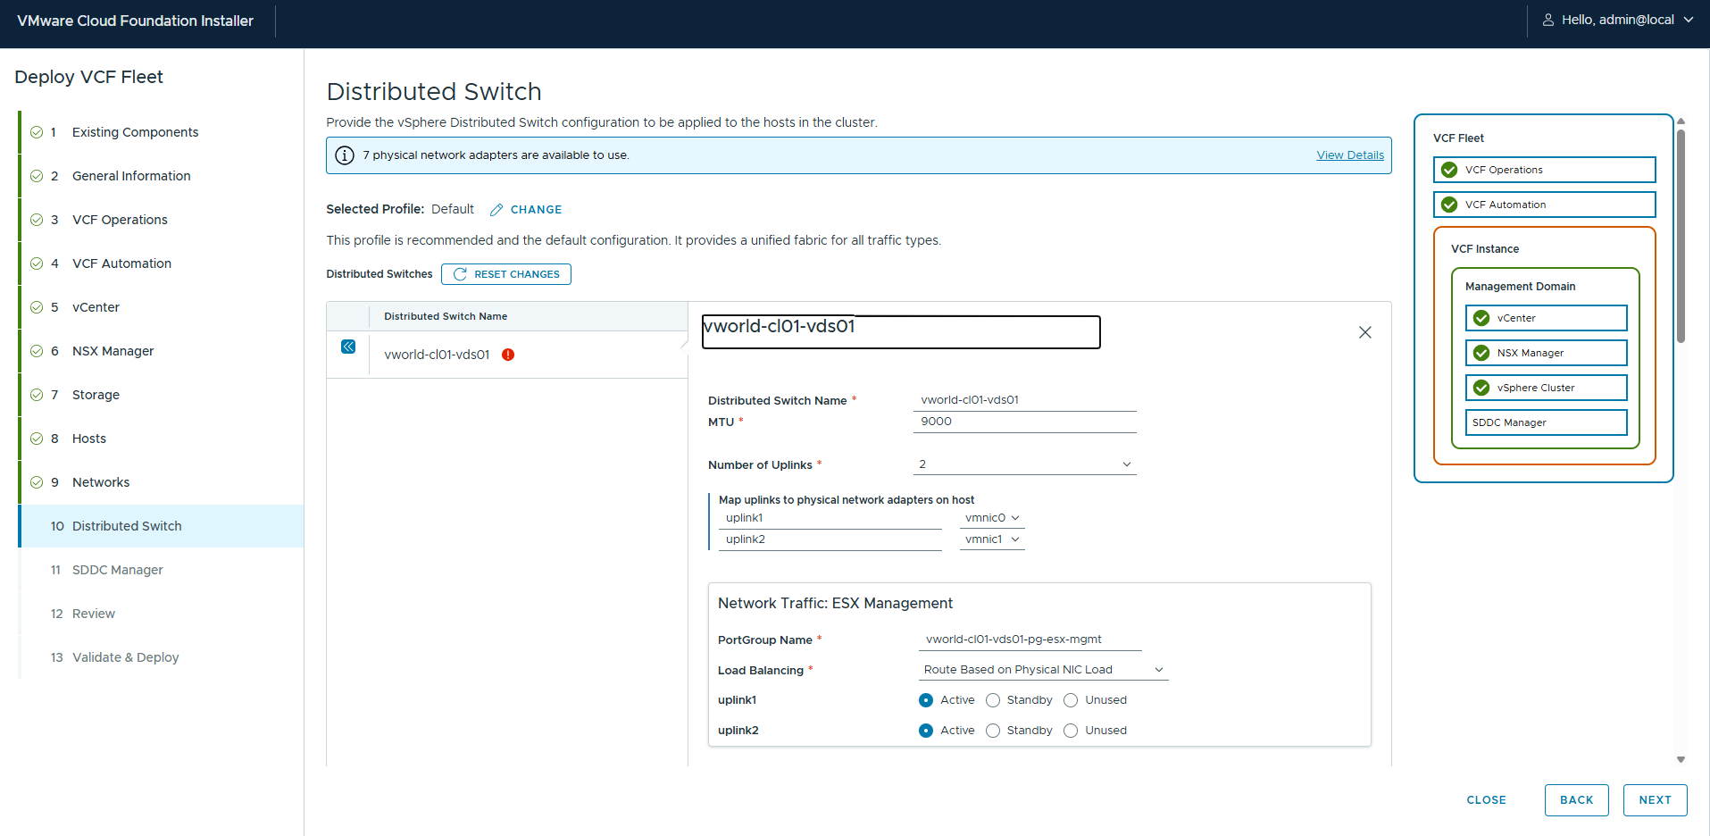Click the refresh icon in Reset Changes
The height and width of the screenshot is (836, 1710).
coord(460,274)
